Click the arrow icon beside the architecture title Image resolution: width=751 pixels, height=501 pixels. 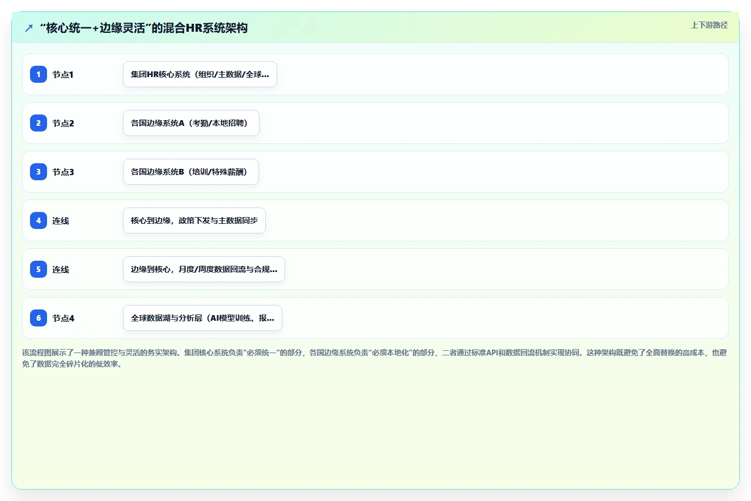coord(28,28)
